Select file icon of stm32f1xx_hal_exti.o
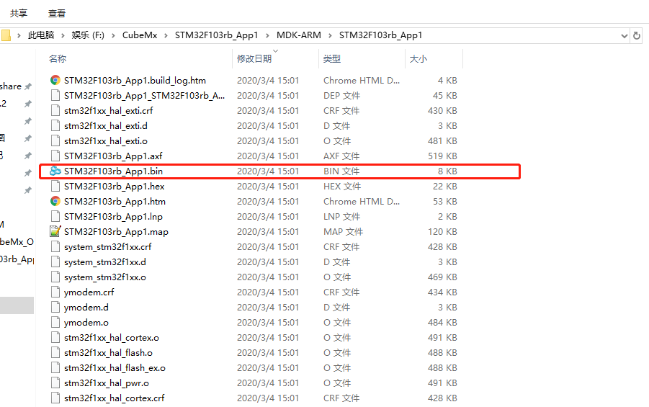Image resolution: width=649 pixels, height=407 pixels. click(x=55, y=140)
